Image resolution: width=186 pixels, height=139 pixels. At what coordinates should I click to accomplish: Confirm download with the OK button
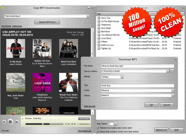click(151, 105)
